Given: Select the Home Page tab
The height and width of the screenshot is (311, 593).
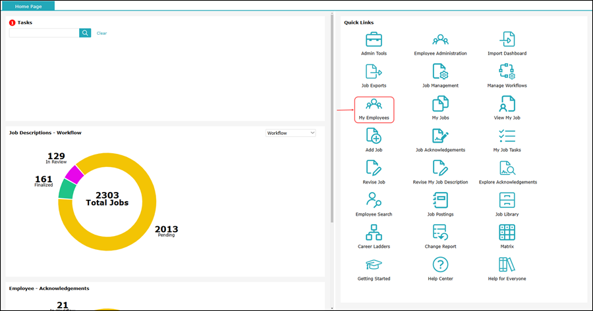Looking at the screenshot, I should [28, 6].
